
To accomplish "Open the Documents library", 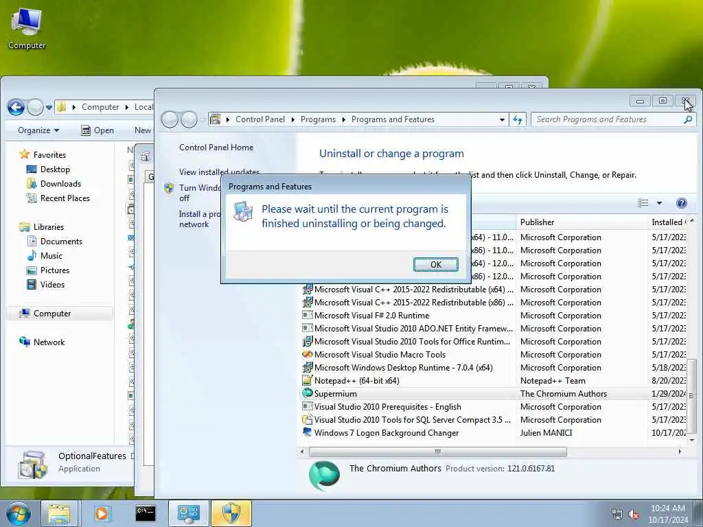I will click(55, 241).
